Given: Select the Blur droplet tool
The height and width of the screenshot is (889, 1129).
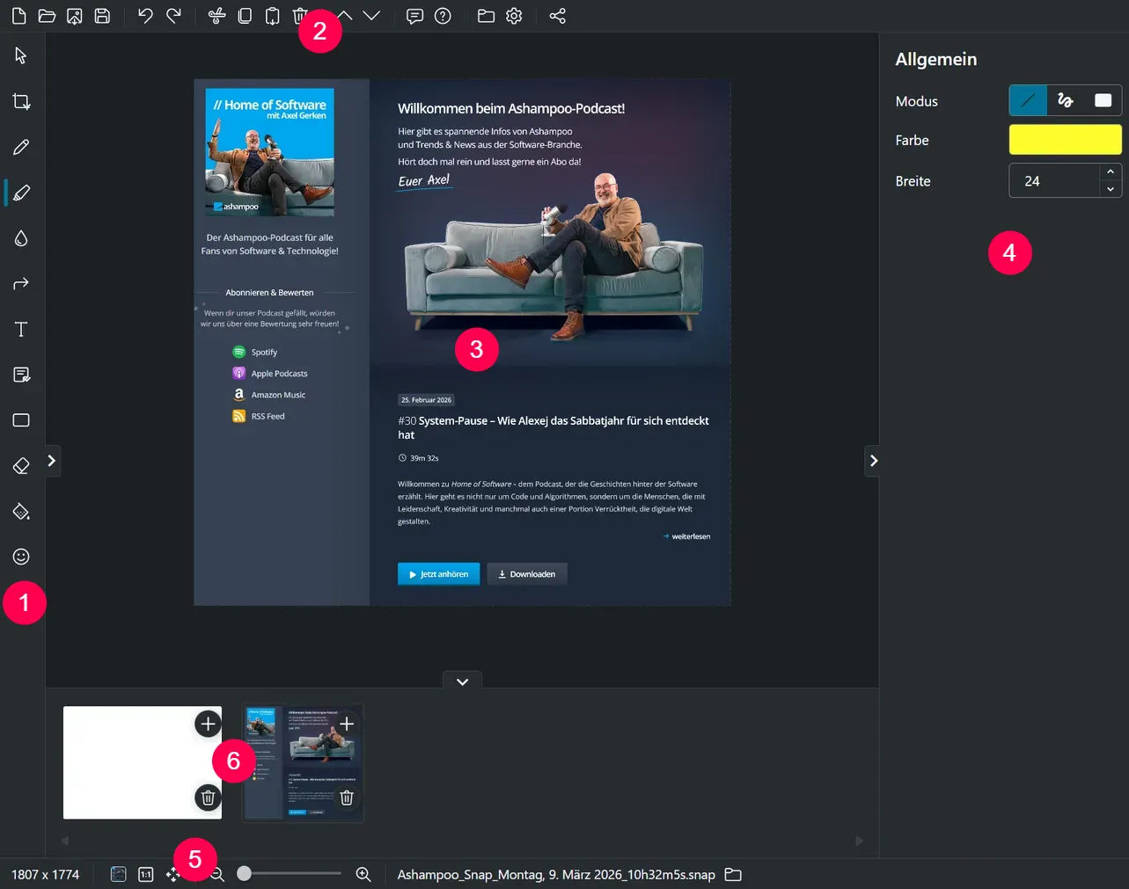Looking at the screenshot, I should [21, 238].
